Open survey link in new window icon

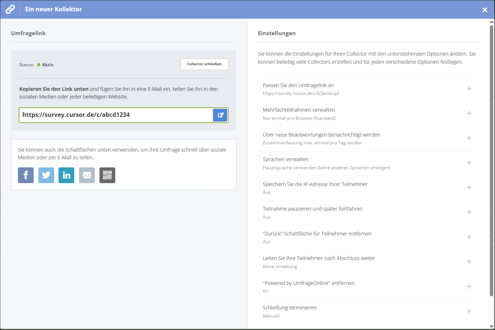point(220,115)
